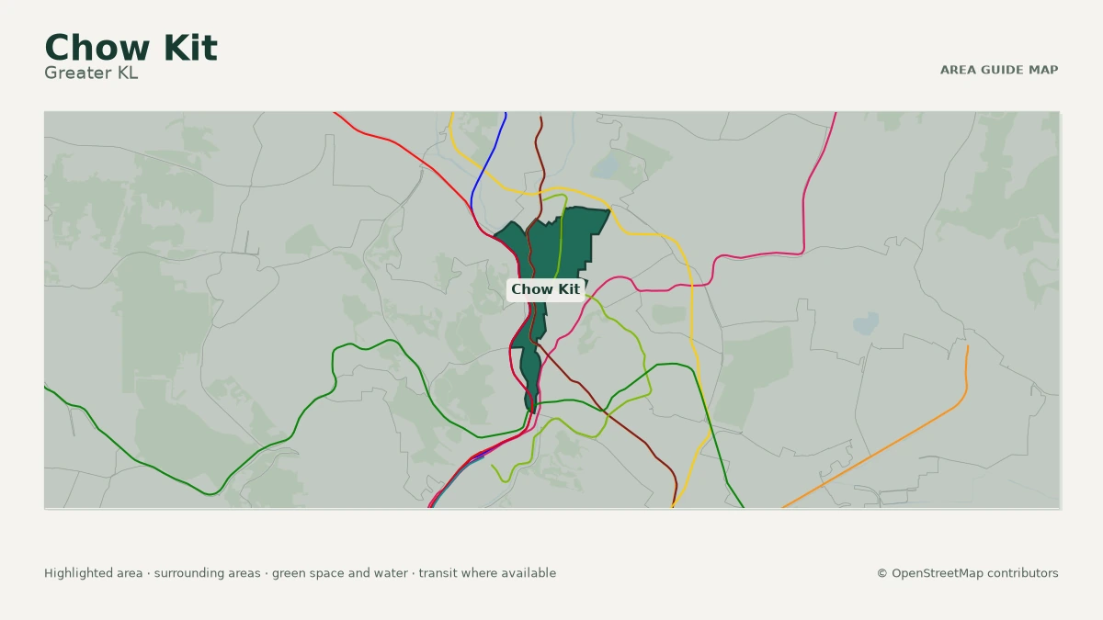
Task: Click the "Greater KL" subtitle
Action: pos(91,73)
